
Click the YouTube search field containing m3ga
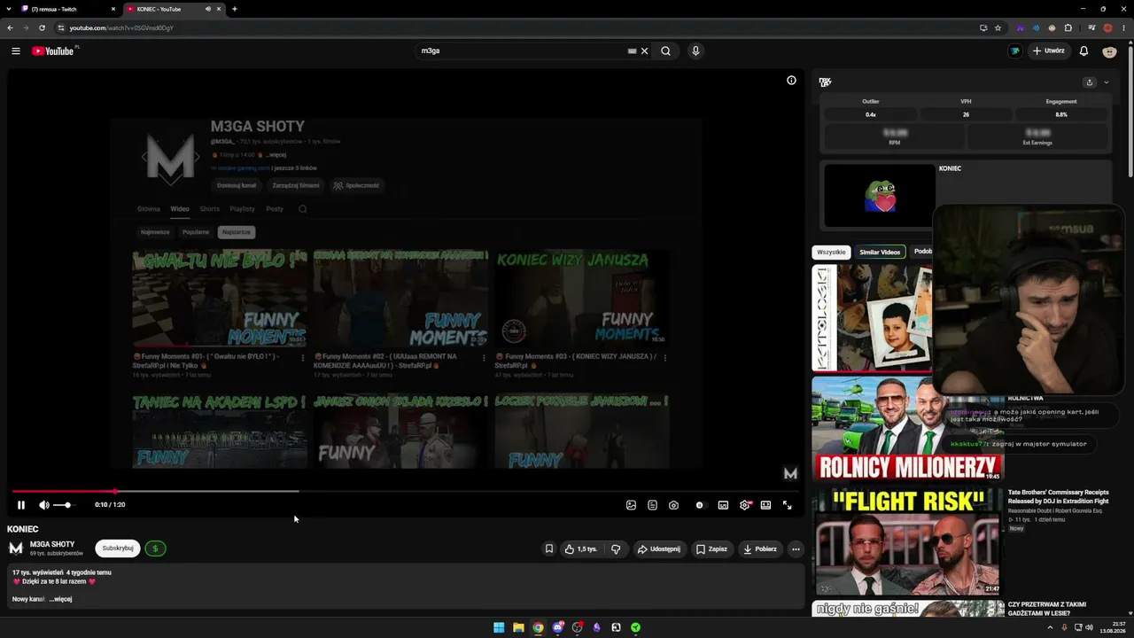tap(523, 51)
